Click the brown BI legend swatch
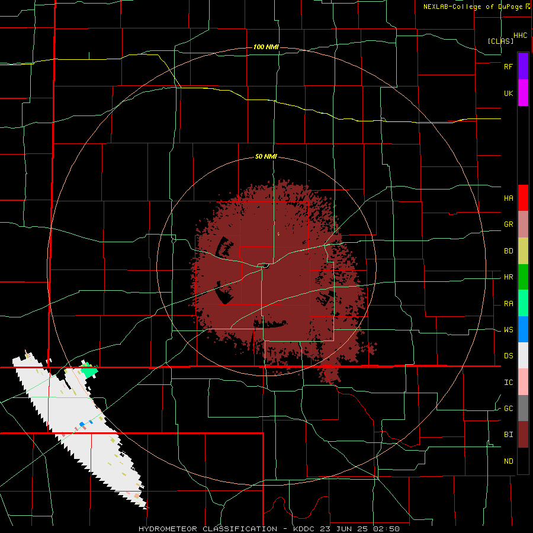 [523, 435]
